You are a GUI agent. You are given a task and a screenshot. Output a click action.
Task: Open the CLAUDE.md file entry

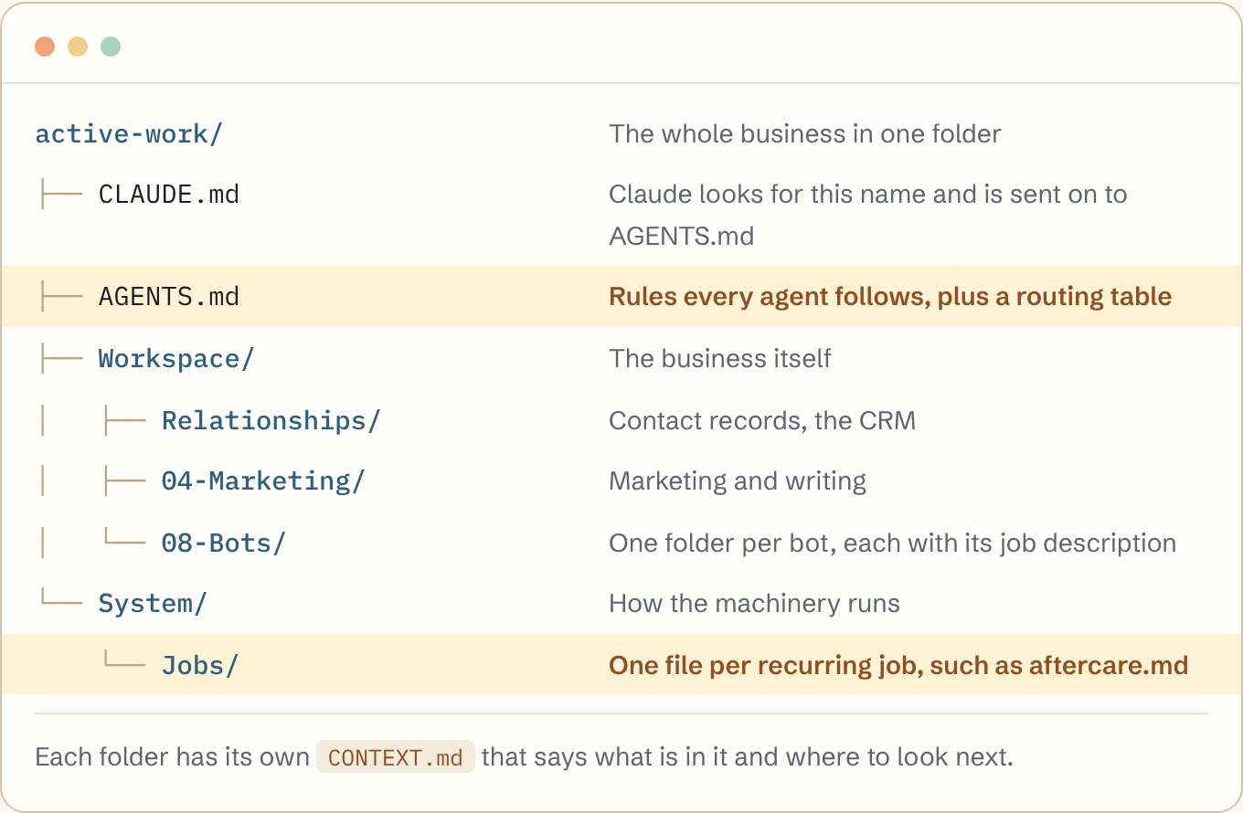[169, 195]
